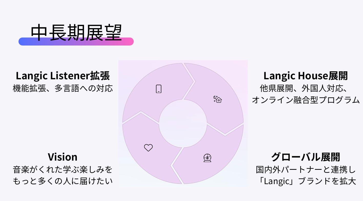Image resolution: width=363 pixels, height=201 pixels.
Task: Click the 国内外パートナーと連携し text line
Action: pos(306,169)
